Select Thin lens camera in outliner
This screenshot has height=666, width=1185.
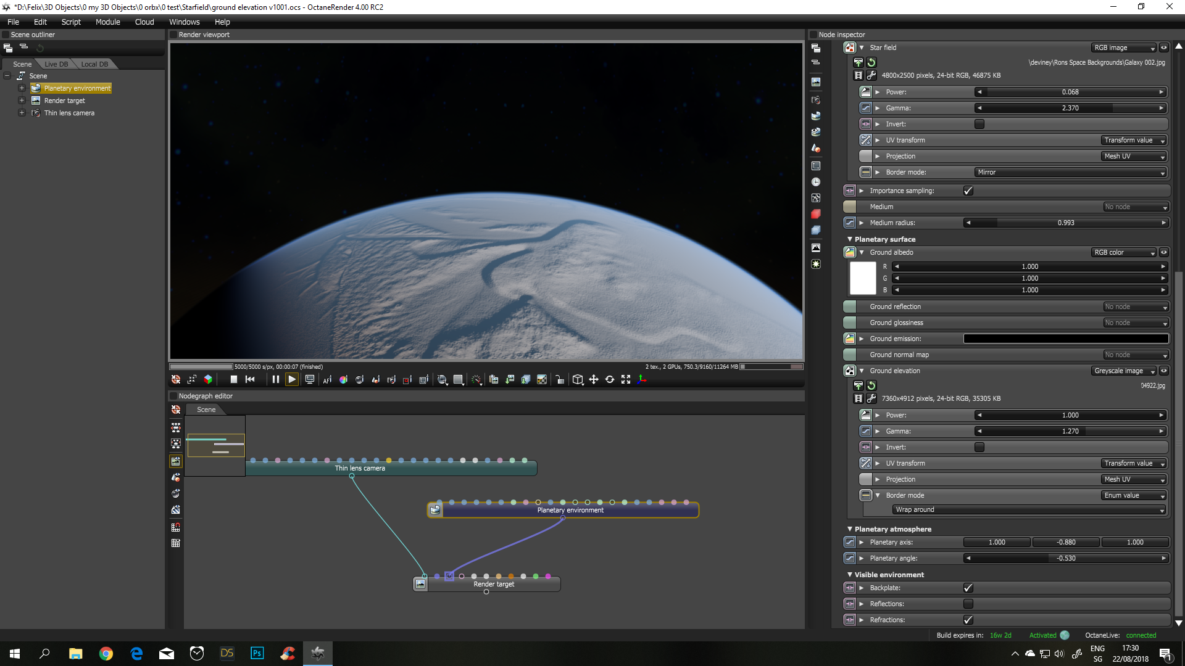click(x=69, y=113)
